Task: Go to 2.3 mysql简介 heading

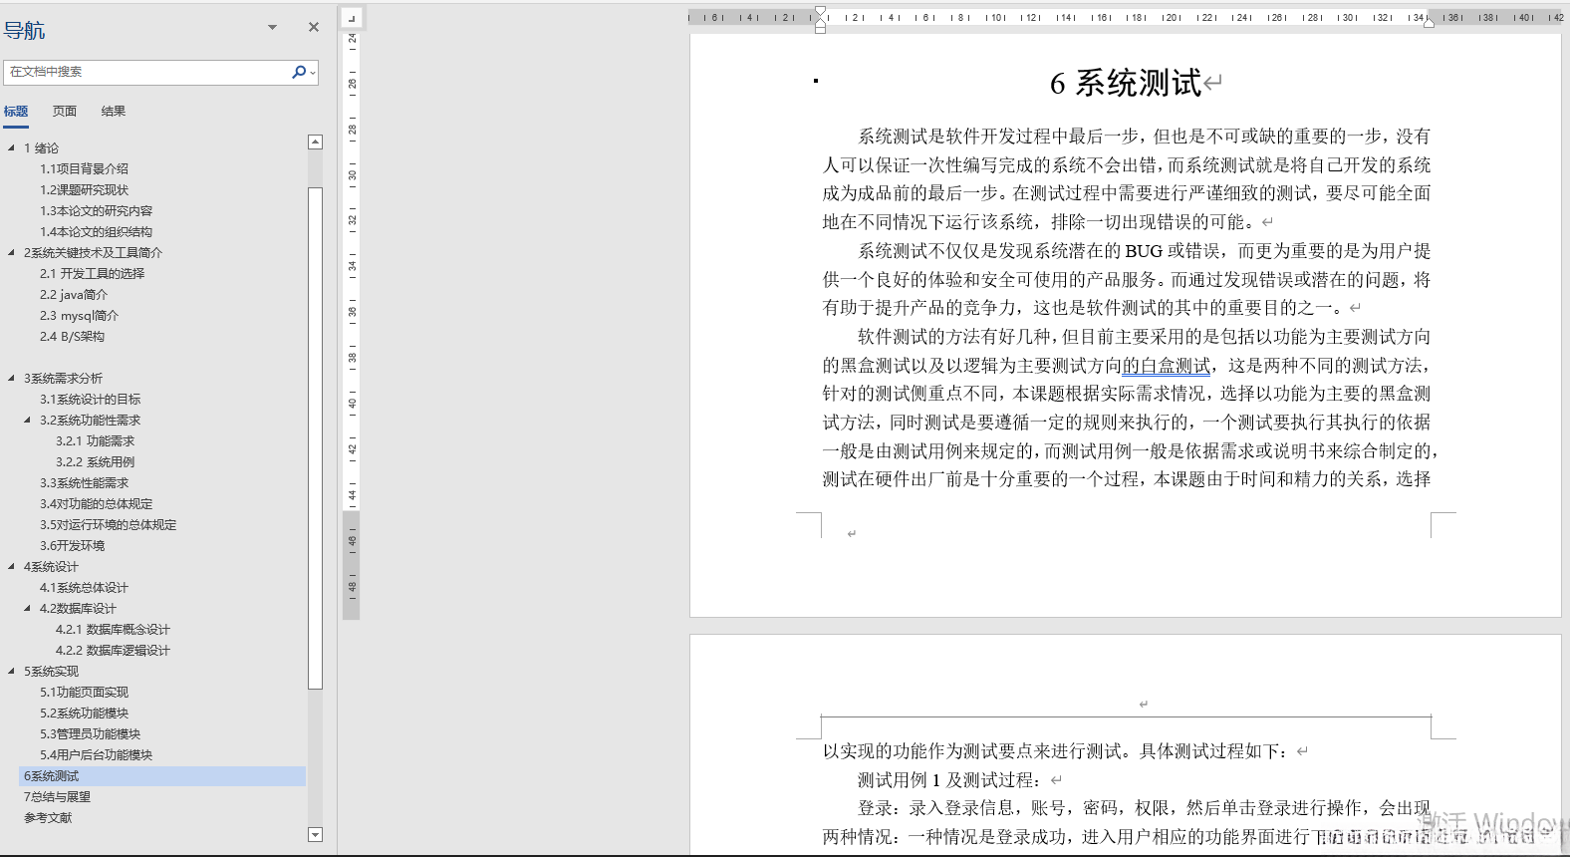Action: pos(79,316)
